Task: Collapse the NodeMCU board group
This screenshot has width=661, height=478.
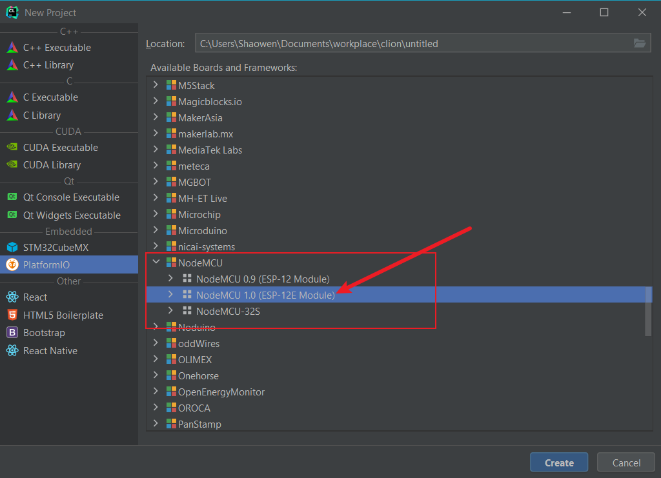Action: 156,263
